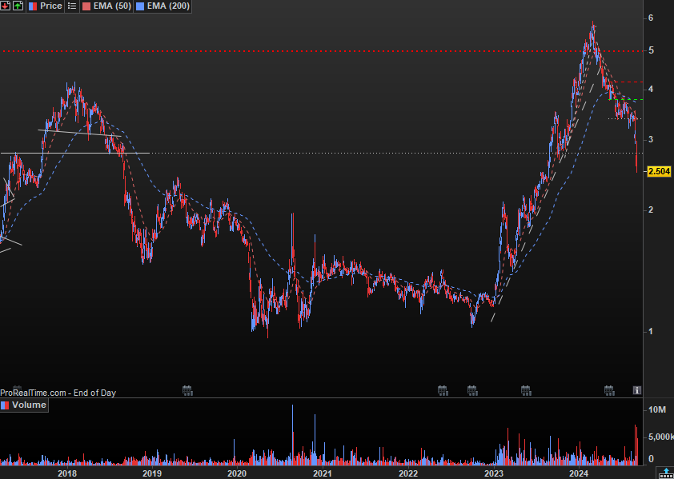Click the 5,000k value on volume scale
The image size is (674, 479).
[x=660, y=437]
